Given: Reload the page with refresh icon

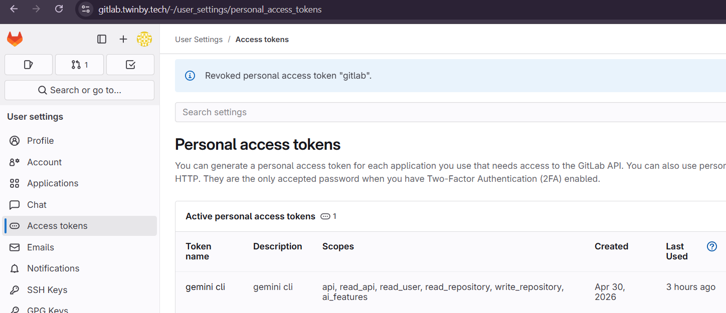Looking at the screenshot, I should point(59,9).
